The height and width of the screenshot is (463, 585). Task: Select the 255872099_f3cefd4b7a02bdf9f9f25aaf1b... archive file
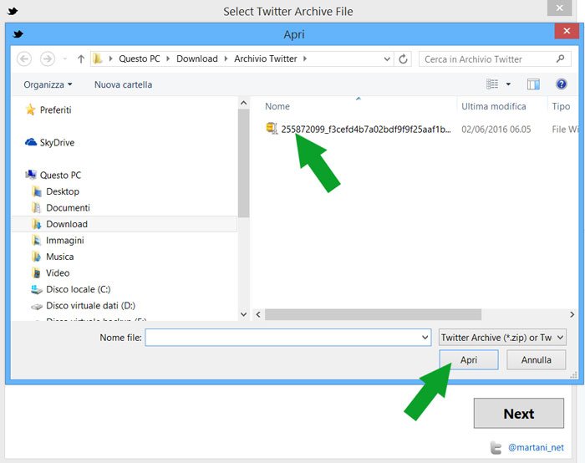point(366,130)
